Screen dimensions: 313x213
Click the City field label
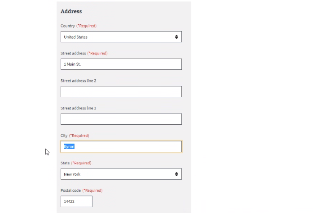64,136
